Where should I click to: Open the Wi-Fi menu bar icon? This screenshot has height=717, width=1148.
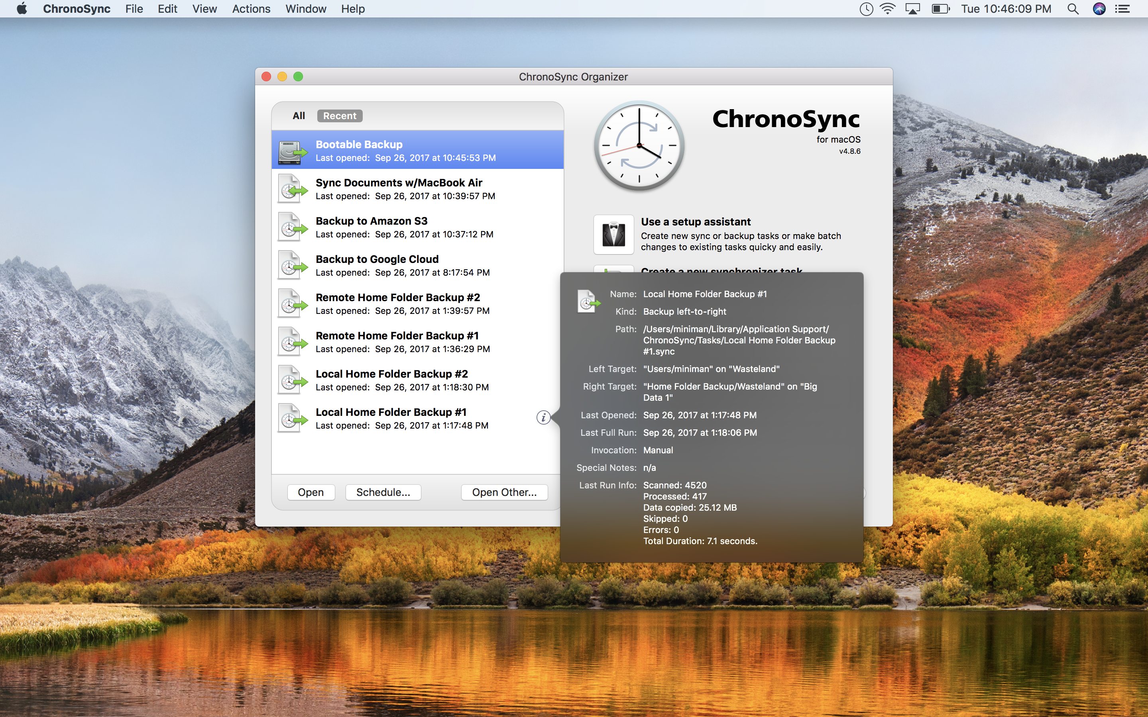tap(888, 8)
